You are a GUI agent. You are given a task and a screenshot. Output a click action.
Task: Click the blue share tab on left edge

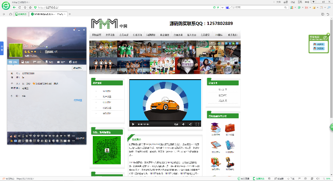click(2, 48)
